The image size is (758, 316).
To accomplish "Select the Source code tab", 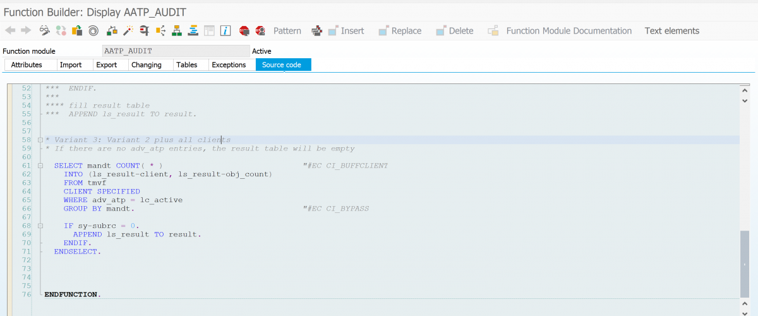I will point(283,64).
